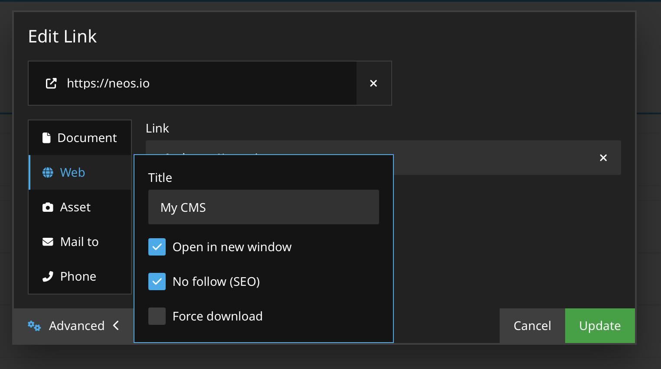Switch to the Asset tab
Image resolution: width=661 pixels, height=369 pixels.
75,207
